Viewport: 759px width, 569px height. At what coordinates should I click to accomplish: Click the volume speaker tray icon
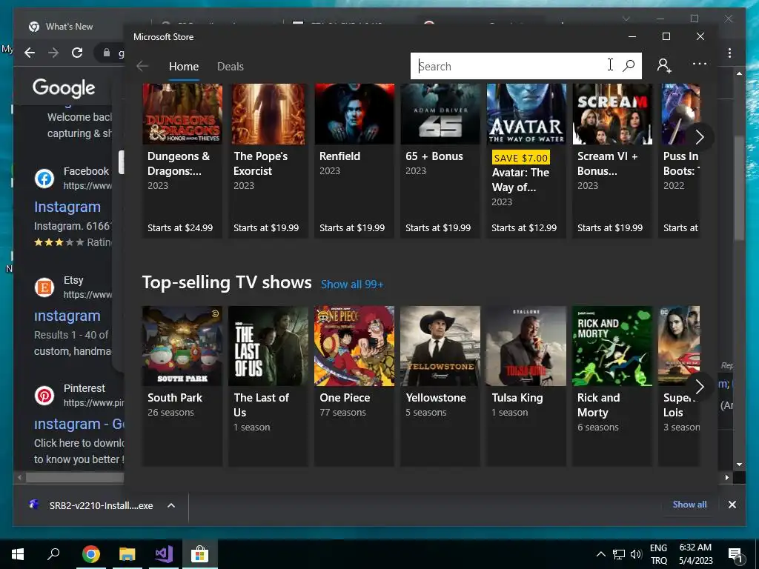(635, 554)
